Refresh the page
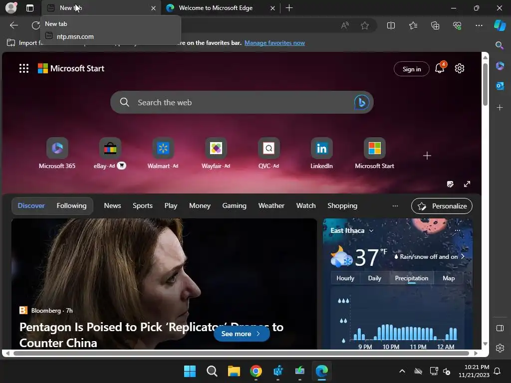The image size is (511, 383). pos(35,25)
